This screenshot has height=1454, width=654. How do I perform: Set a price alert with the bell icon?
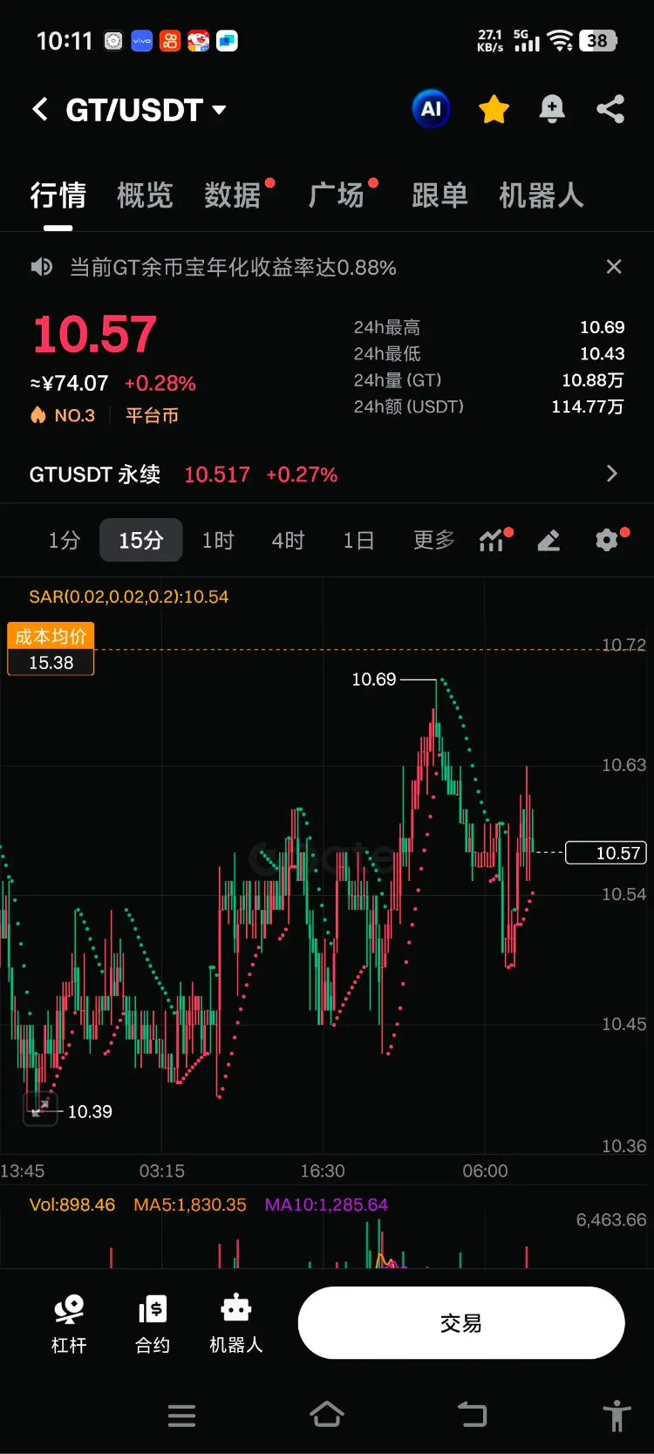tap(552, 109)
